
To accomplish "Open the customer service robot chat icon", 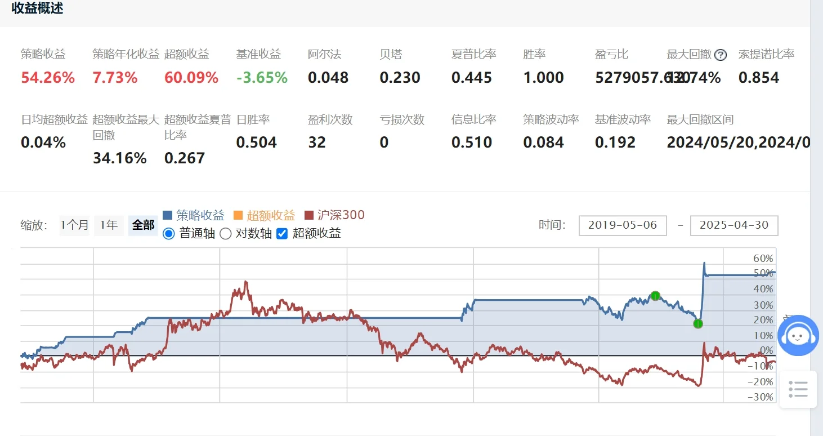I will point(798,336).
